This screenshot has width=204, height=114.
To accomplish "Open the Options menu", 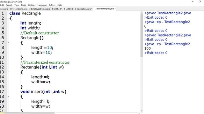I will (32, 5).
